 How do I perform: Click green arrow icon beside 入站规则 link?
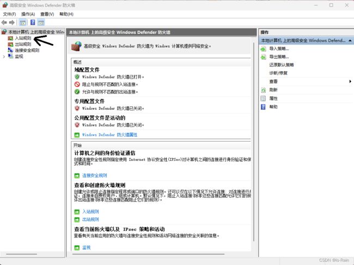tap(77, 212)
